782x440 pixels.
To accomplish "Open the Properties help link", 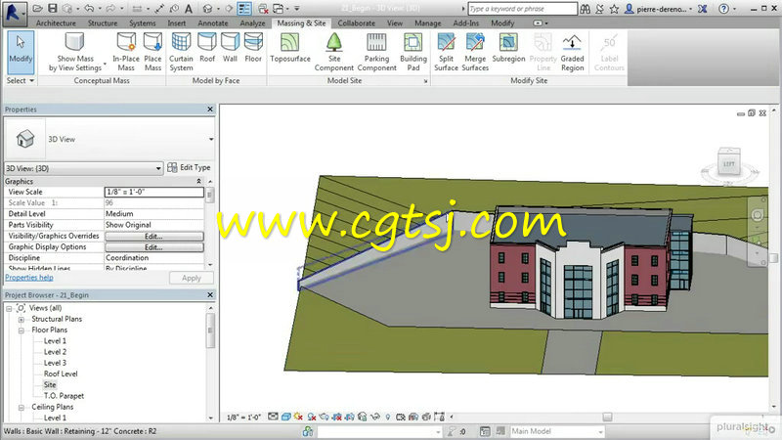I will tap(29, 278).
